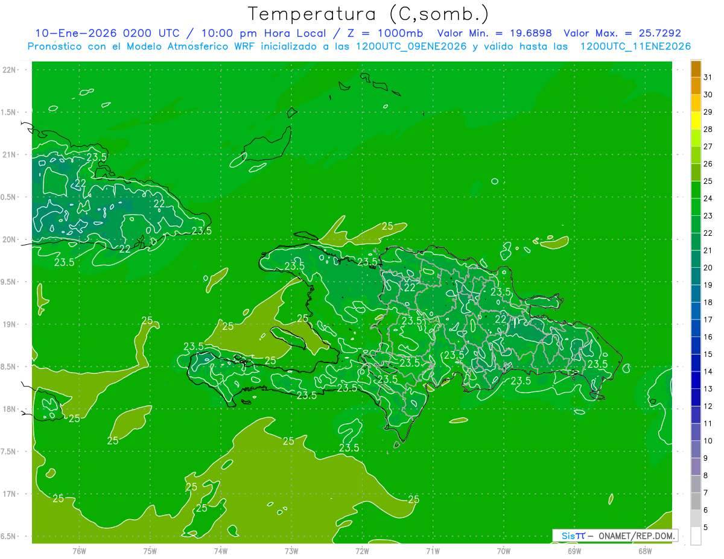Click the "ONAMET/REP.DOM." credit label
Screen dimensions: 724x559
click(637, 535)
